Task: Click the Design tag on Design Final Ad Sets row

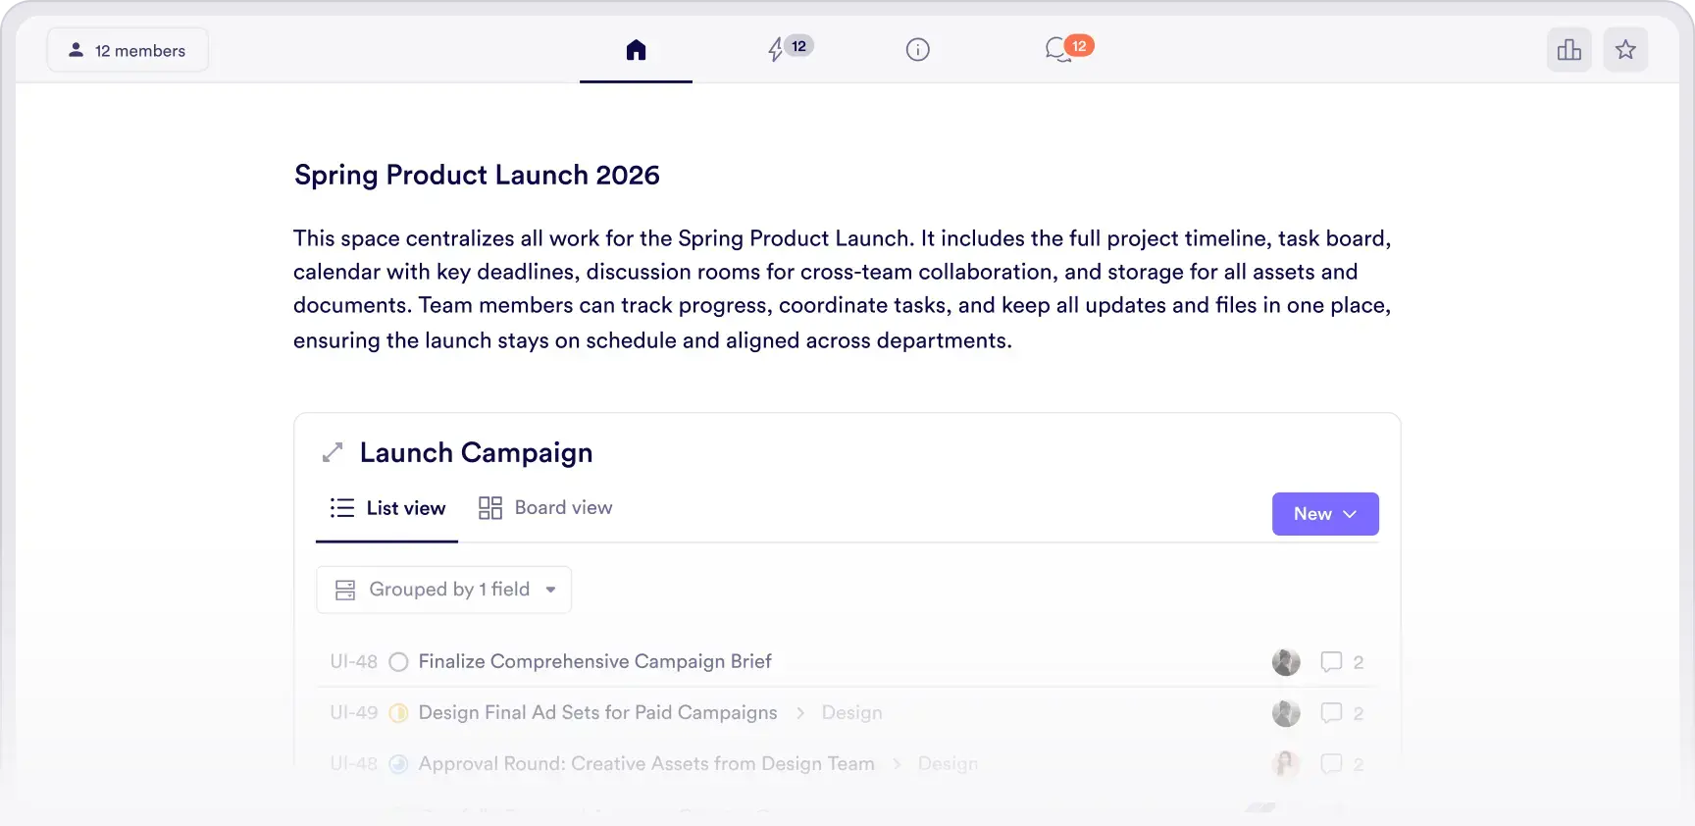Action: (x=851, y=713)
